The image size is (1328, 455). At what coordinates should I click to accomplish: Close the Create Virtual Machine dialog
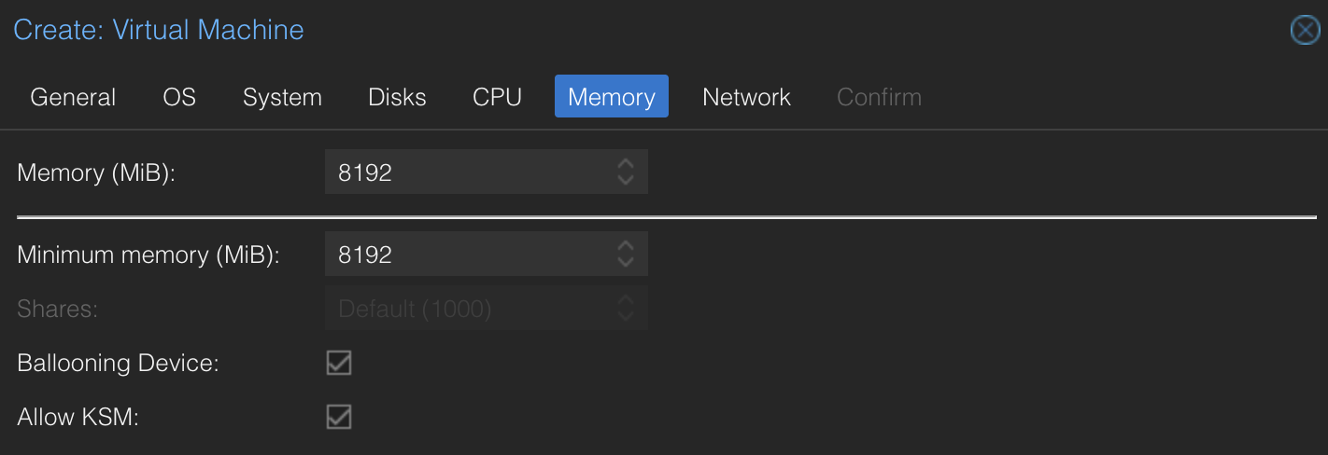(1305, 30)
